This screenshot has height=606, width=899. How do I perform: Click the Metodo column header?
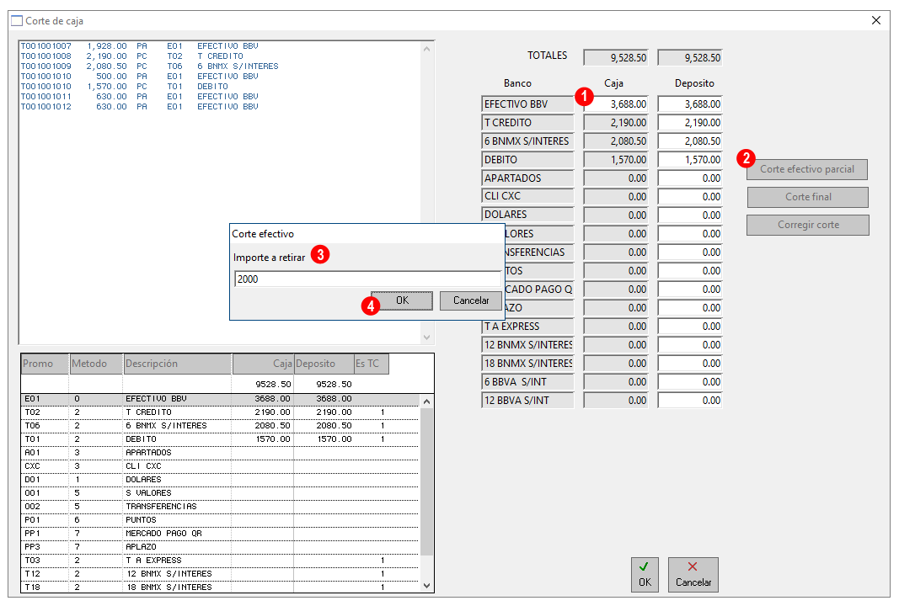[x=96, y=364]
